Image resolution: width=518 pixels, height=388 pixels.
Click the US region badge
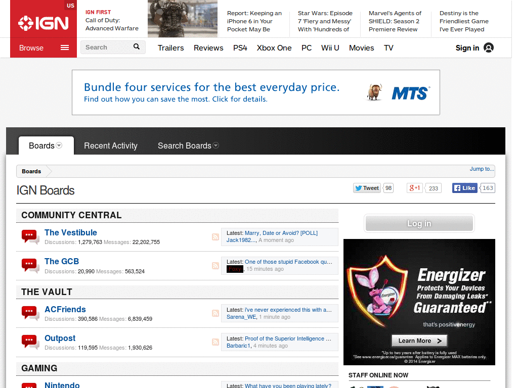pos(70,5)
